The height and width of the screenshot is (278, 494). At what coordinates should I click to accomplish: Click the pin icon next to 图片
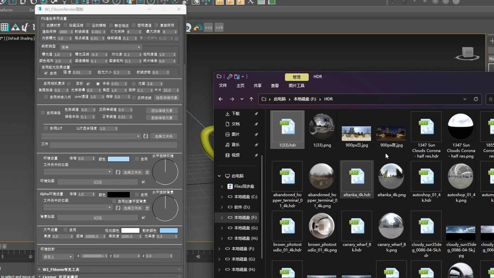256,135
